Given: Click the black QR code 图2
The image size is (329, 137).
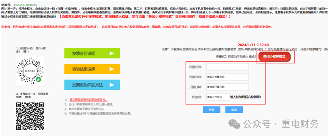Looking at the screenshot, I should point(30,116).
